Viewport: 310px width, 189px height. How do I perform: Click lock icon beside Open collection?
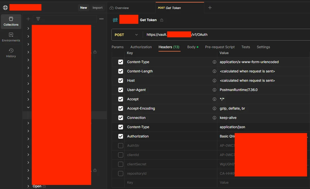click(44, 186)
